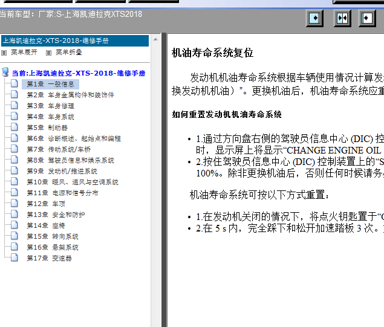This screenshot has width=384, height=327.
Task: Click the page icon for 第4章 车身系统
Action: 15,116
